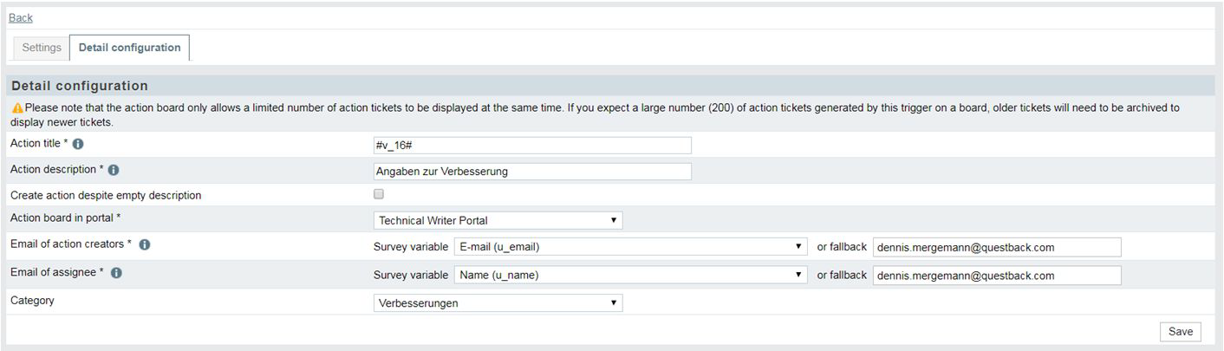The height and width of the screenshot is (351, 1224).
Task: Show info tooltip for Email of assignee
Action: pos(116,273)
